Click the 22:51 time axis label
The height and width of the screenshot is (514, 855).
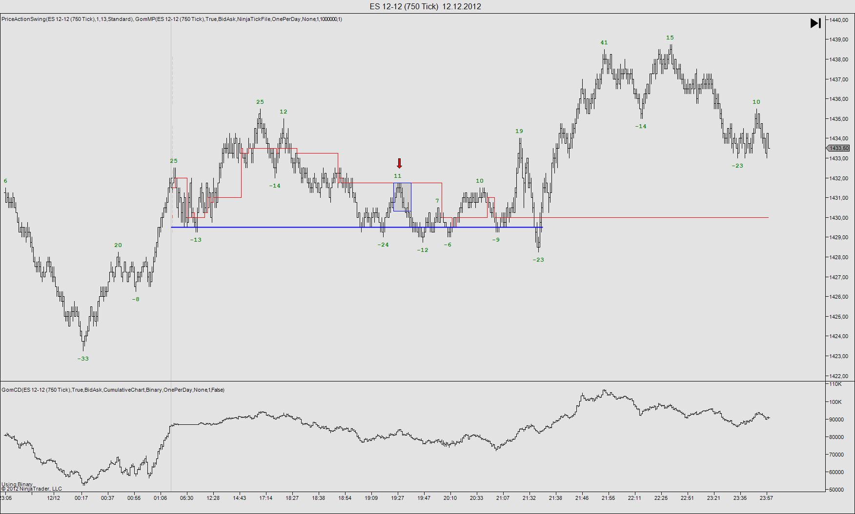[x=687, y=498]
